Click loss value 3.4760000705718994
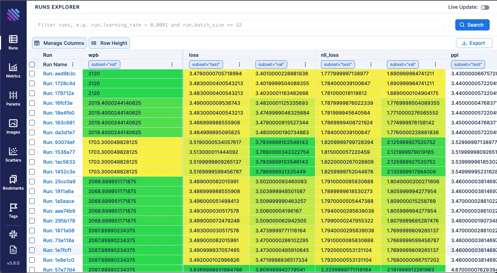 [215, 74]
